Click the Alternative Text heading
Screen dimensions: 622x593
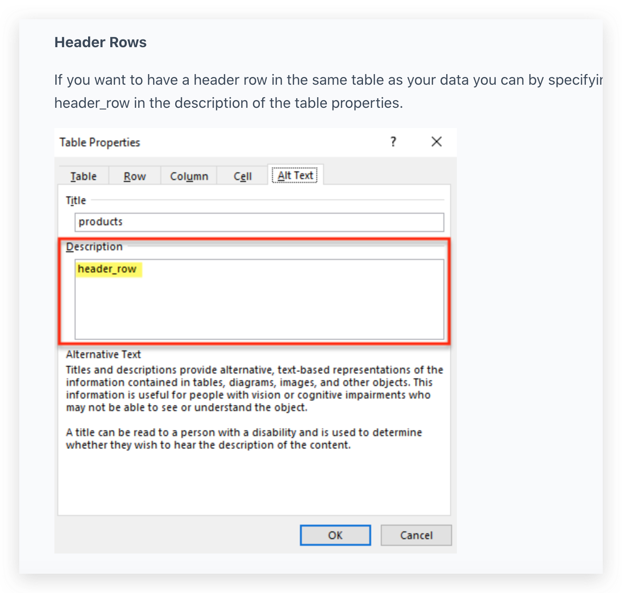[x=104, y=354]
